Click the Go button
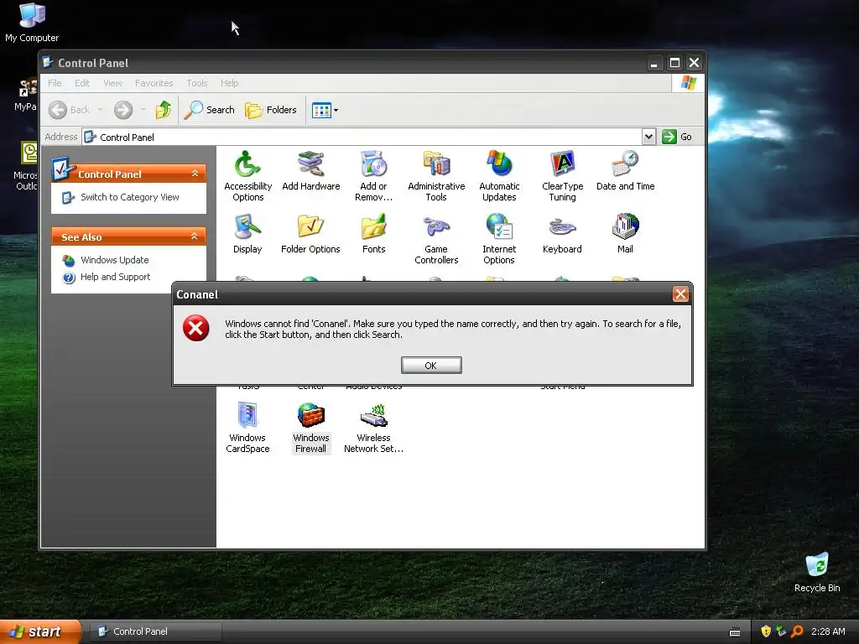 coord(677,137)
